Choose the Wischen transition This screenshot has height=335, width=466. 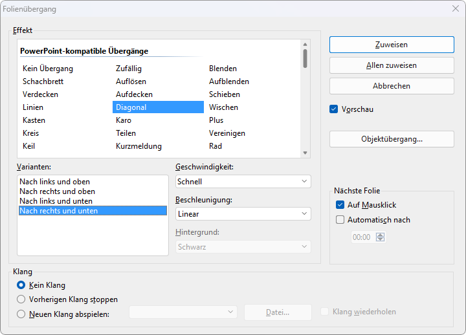coord(223,107)
